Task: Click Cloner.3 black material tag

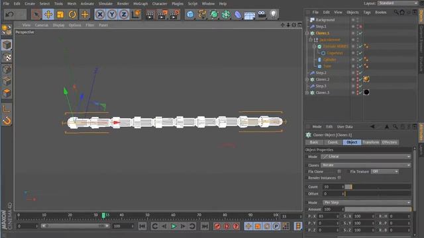Action: [x=366, y=93]
